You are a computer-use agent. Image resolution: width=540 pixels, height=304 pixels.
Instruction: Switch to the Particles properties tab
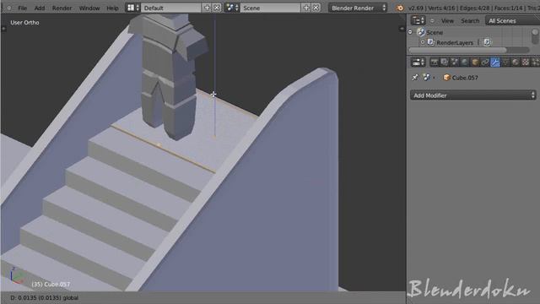coord(536,62)
